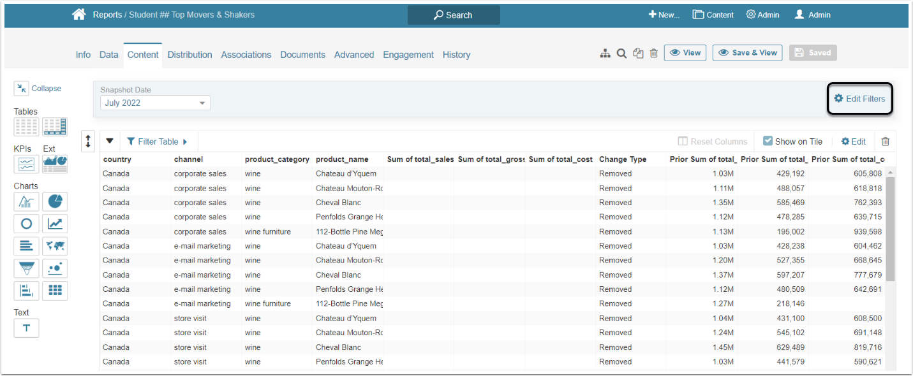Open the Snapshot Date dropdown
This screenshot has width=913, height=376.
tap(155, 103)
